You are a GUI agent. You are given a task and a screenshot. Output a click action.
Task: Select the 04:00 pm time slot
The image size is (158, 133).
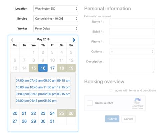(x=22, y=101)
